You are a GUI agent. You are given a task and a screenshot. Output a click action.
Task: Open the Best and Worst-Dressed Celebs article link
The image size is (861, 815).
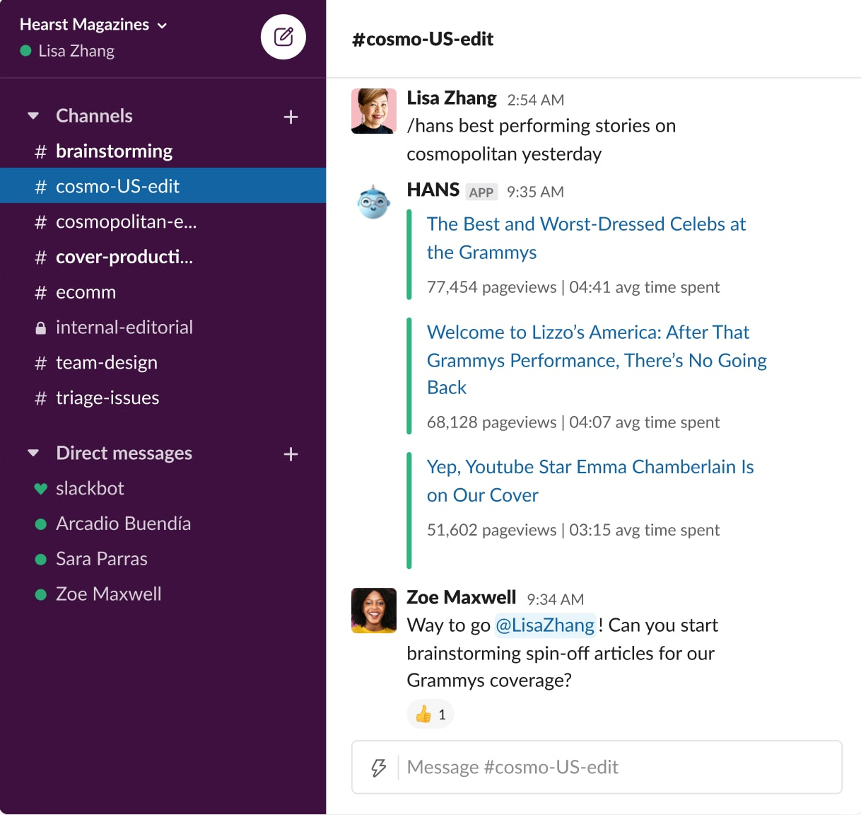586,238
